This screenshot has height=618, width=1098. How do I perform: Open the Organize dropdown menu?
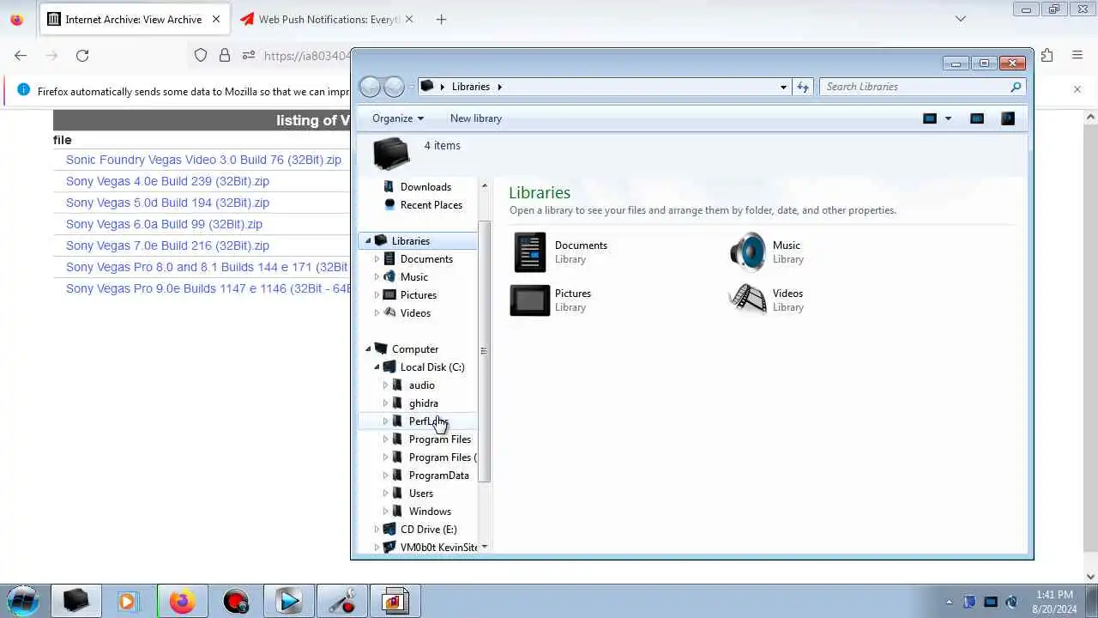(398, 118)
